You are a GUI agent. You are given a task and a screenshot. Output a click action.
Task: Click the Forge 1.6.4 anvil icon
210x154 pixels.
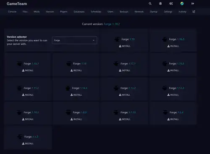tap(165, 112)
